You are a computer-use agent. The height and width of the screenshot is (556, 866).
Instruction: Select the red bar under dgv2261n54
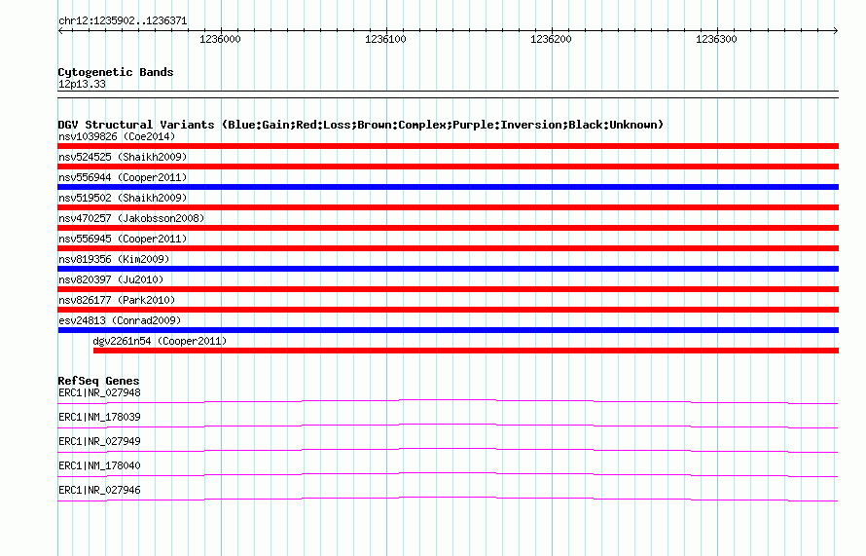(x=465, y=351)
